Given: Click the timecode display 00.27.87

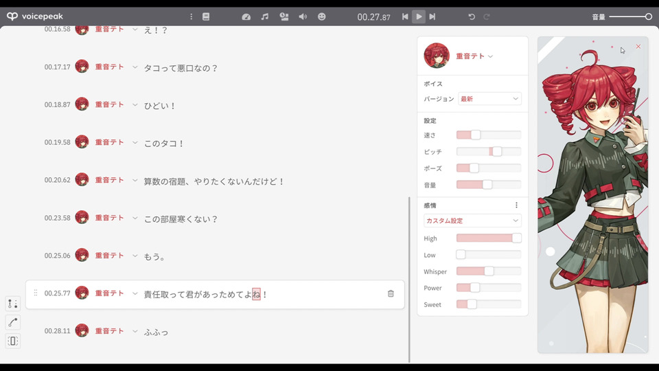Looking at the screenshot, I should 373,17.
